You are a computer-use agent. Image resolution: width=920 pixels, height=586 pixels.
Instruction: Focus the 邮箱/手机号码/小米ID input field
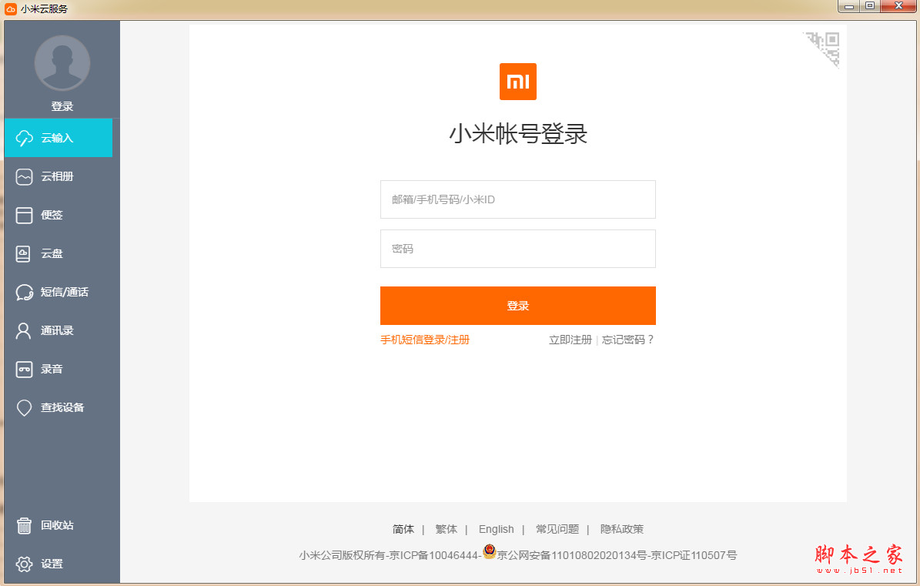517,199
